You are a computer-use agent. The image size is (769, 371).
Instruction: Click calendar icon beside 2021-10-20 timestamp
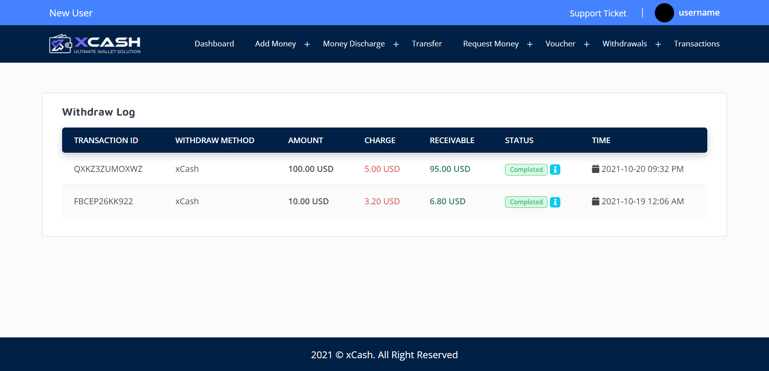595,169
